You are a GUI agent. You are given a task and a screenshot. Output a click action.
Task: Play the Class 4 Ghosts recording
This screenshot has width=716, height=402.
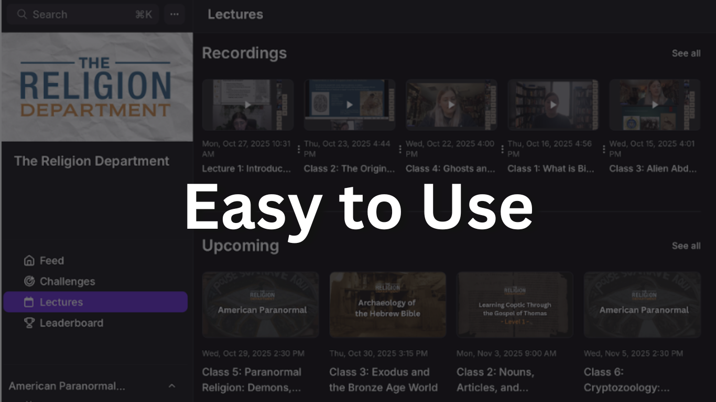click(x=451, y=105)
